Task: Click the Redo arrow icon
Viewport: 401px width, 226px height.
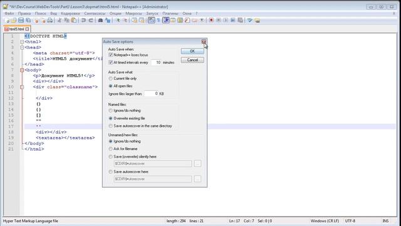Action: point(91,21)
